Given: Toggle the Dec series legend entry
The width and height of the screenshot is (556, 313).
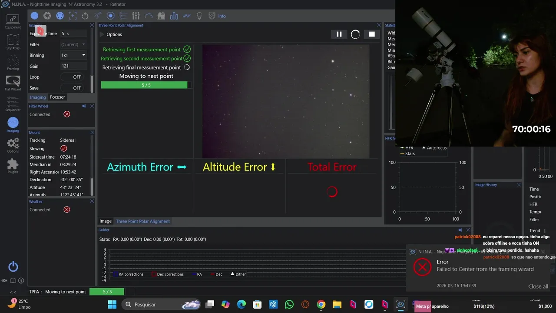Looking at the screenshot, I should (216, 274).
